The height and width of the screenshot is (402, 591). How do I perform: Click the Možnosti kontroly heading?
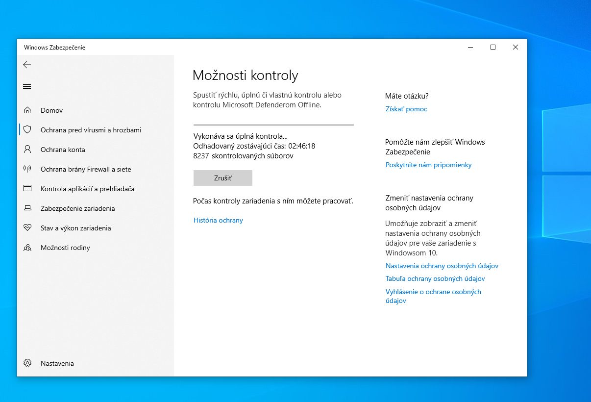[246, 75]
